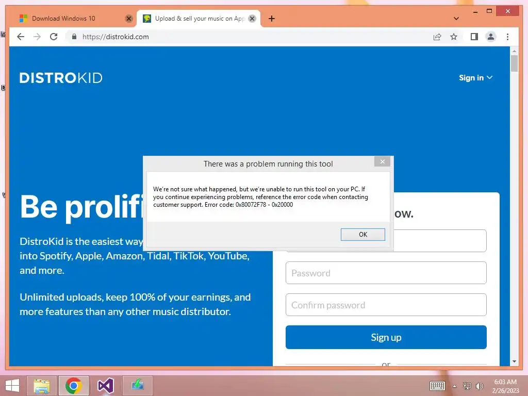Viewport: 528px width, 396px height.
Task: Click the Windows setup tool taskbar icon
Action: click(137, 386)
